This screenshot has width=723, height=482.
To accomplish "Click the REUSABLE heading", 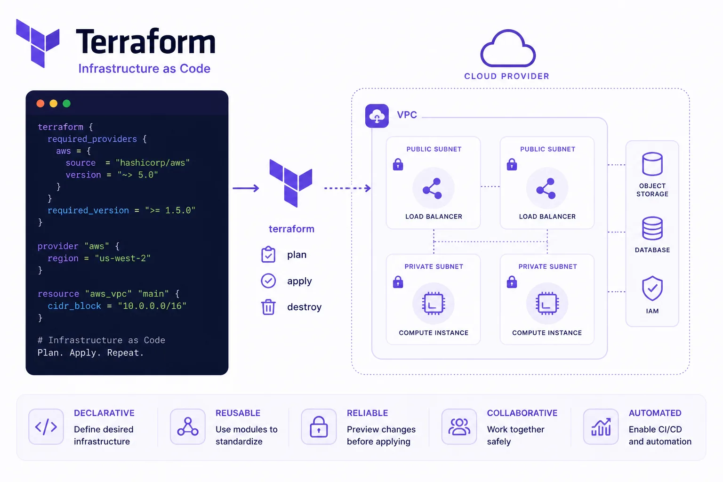I will [x=238, y=413].
